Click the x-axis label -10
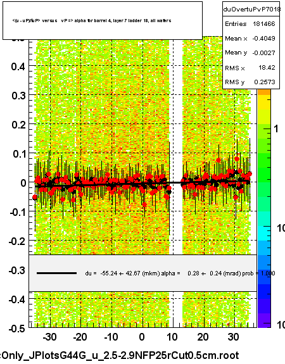The height and width of the screenshot is (364, 285). point(111,337)
